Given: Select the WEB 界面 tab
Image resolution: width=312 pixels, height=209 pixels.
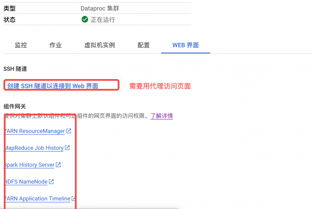Looking at the screenshot, I should [x=185, y=45].
